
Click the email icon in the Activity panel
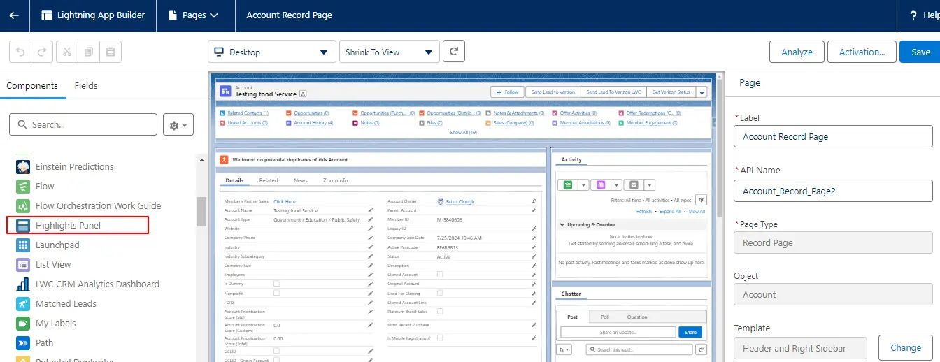(x=634, y=184)
